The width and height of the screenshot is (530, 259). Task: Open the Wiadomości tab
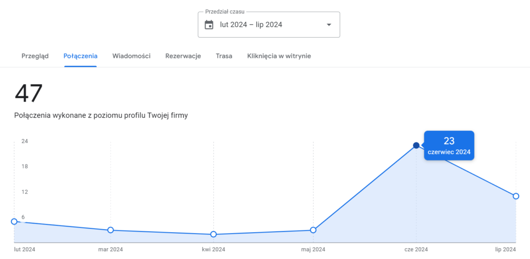[131, 56]
